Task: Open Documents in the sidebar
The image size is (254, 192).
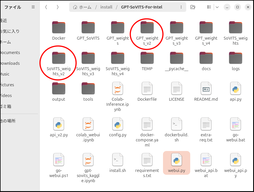Action: (x=10, y=53)
